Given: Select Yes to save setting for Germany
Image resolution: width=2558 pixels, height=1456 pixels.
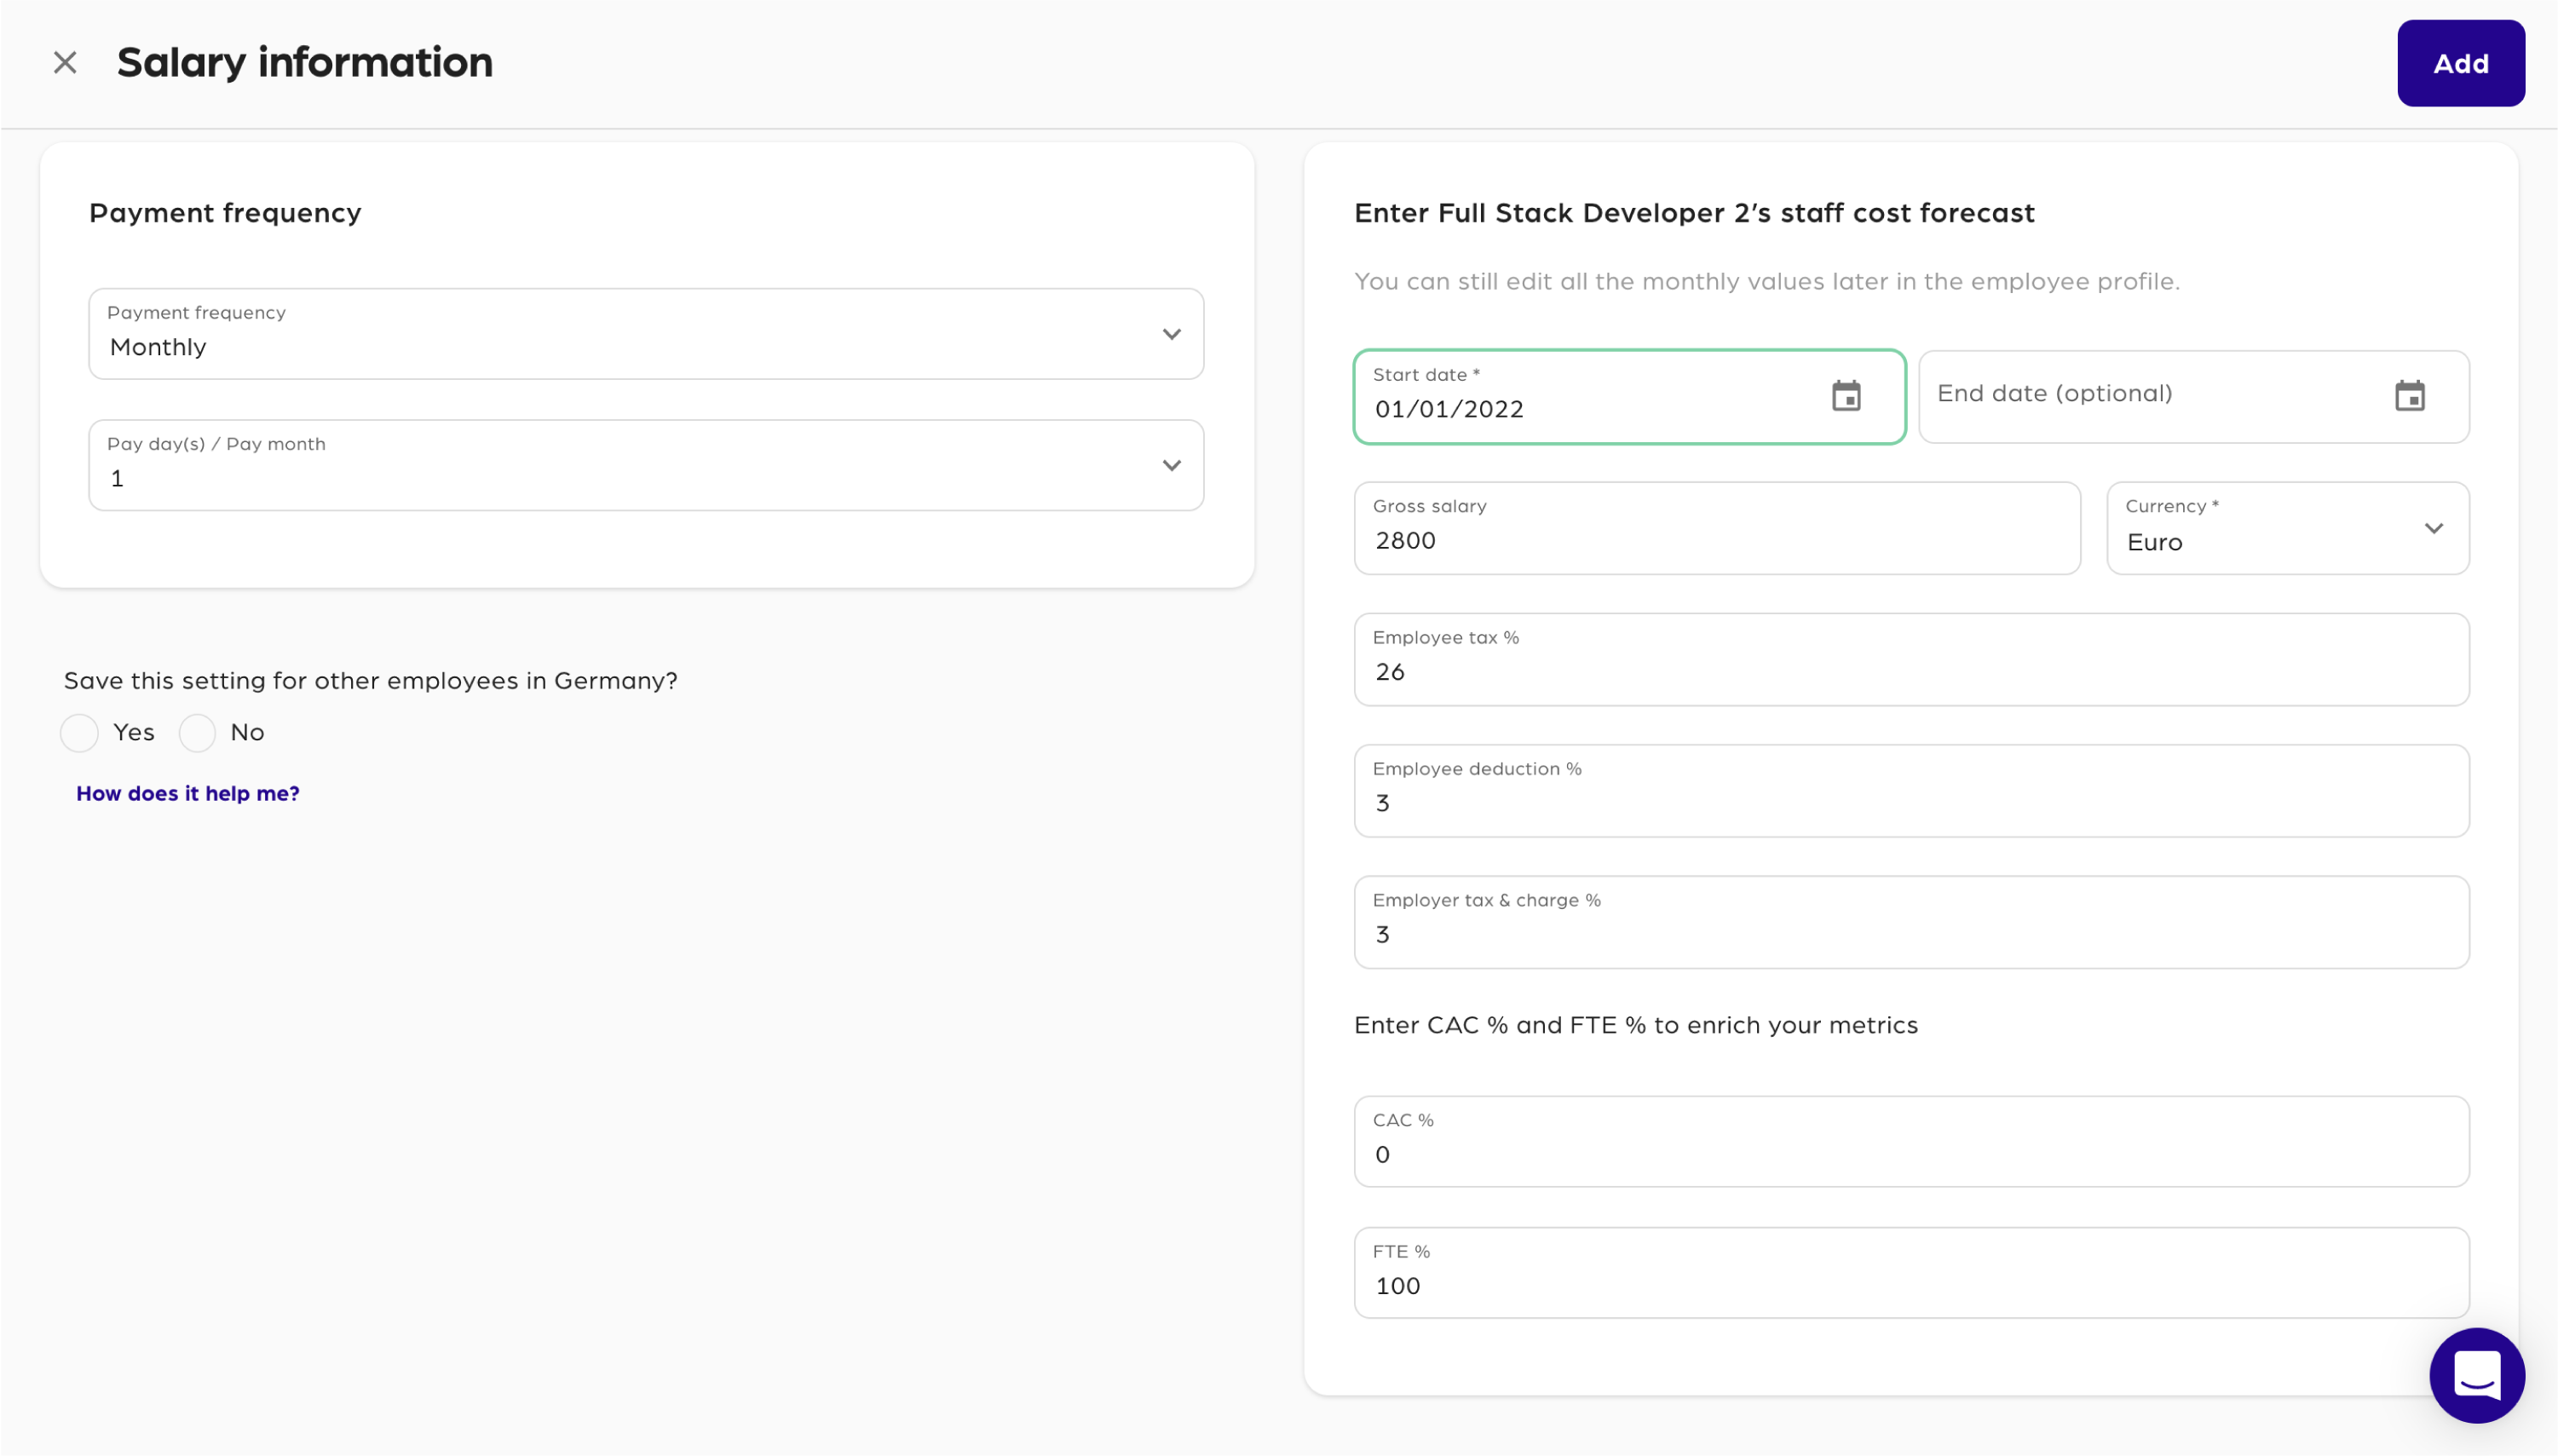Looking at the screenshot, I should pyautogui.click(x=79, y=733).
